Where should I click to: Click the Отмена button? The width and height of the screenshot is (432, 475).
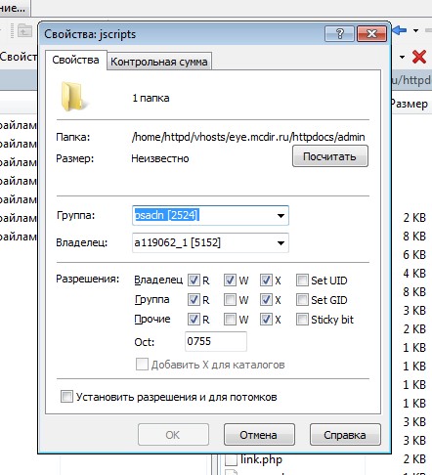[x=259, y=435]
